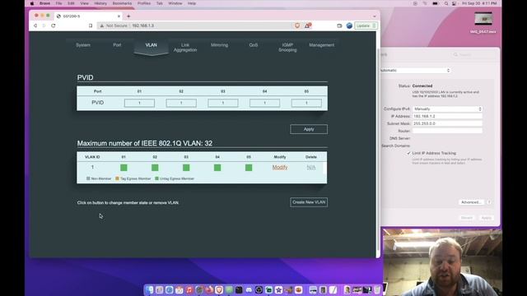The height and width of the screenshot is (296, 527).
Task: Click the PVID field for port 01
Action: click(x=139, y=103)
